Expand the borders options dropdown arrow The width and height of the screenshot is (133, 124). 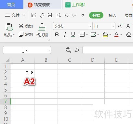(x=87, y=35)
